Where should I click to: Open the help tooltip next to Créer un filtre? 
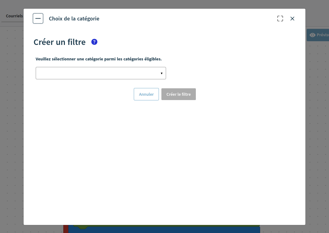tap(94, 42)
